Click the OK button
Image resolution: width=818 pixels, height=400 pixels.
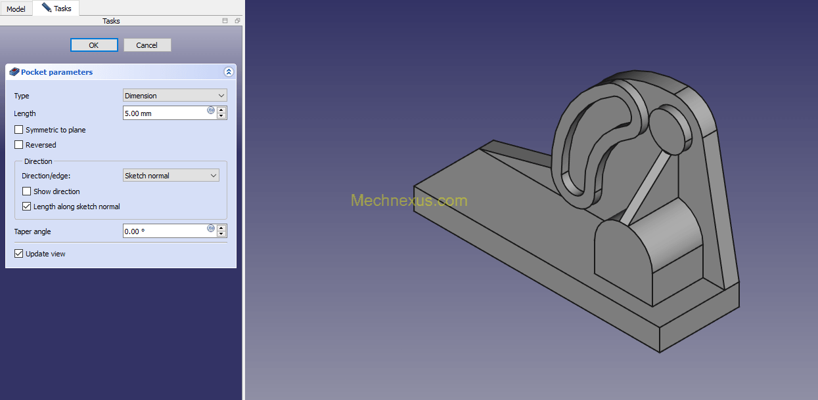click(x=94, y=45)
